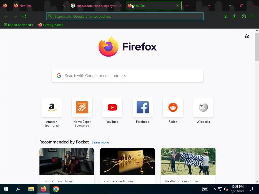
Task: Open News and interests taskbar icon
Action: point(205,189)
